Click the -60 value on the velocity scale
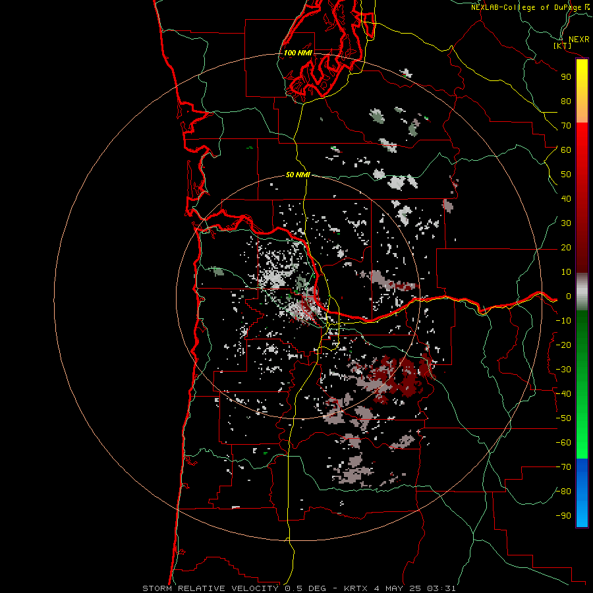593x593 pixels. point(563,443)
